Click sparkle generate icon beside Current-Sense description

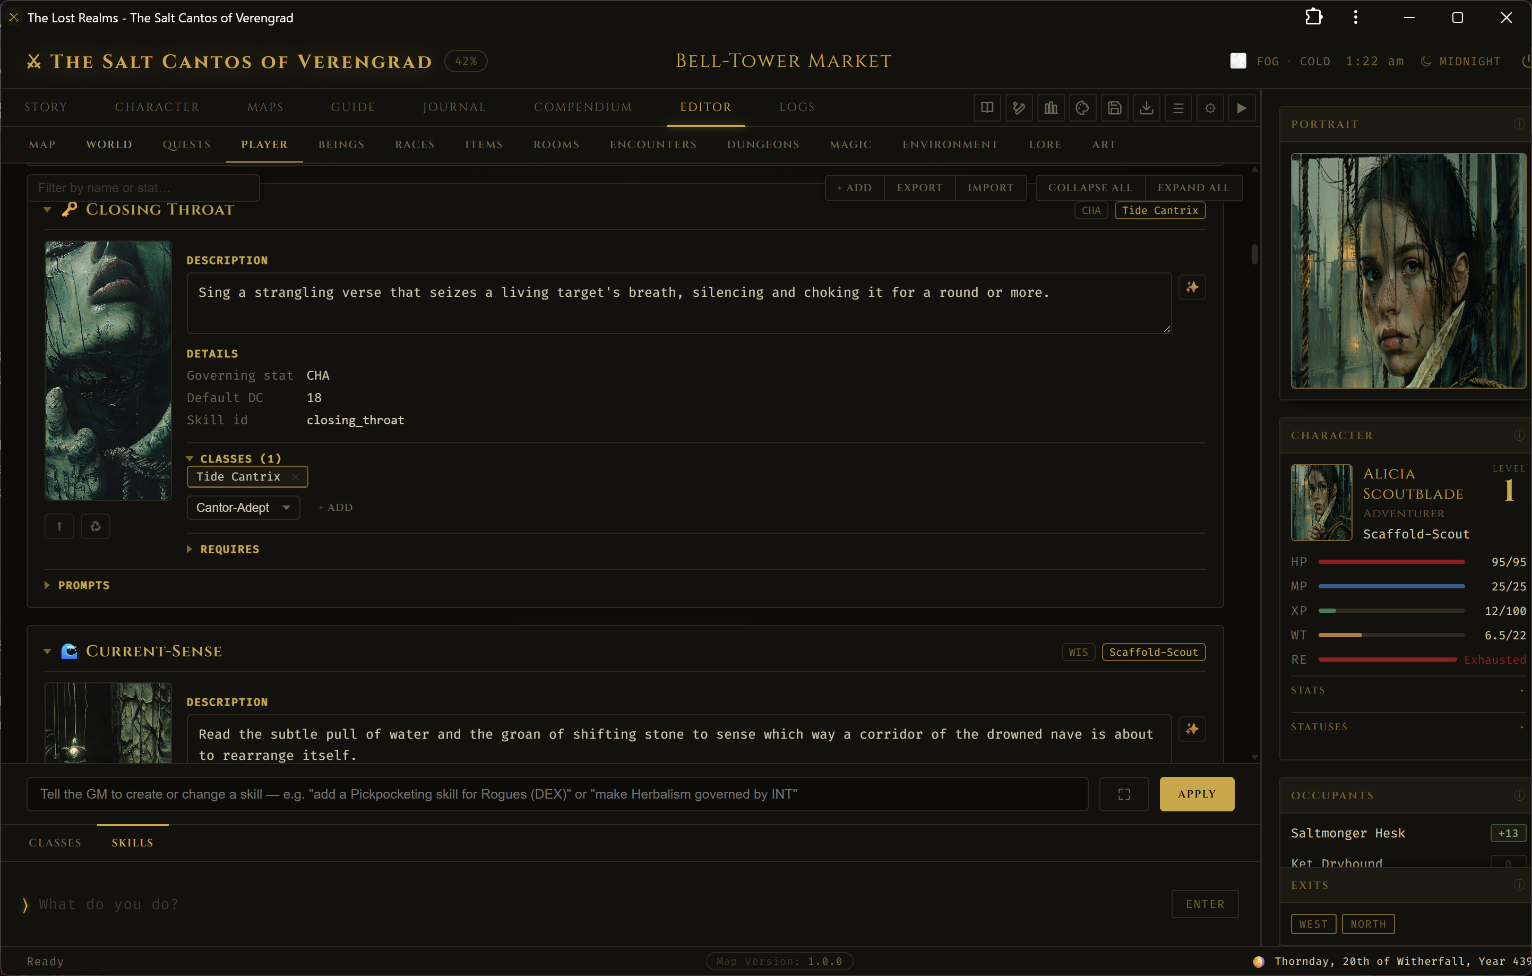[1192, 729]
